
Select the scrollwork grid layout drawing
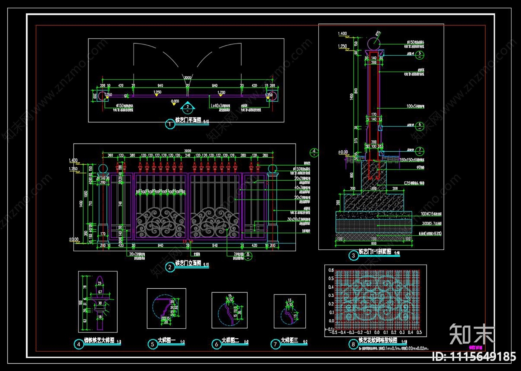point(376,301)
